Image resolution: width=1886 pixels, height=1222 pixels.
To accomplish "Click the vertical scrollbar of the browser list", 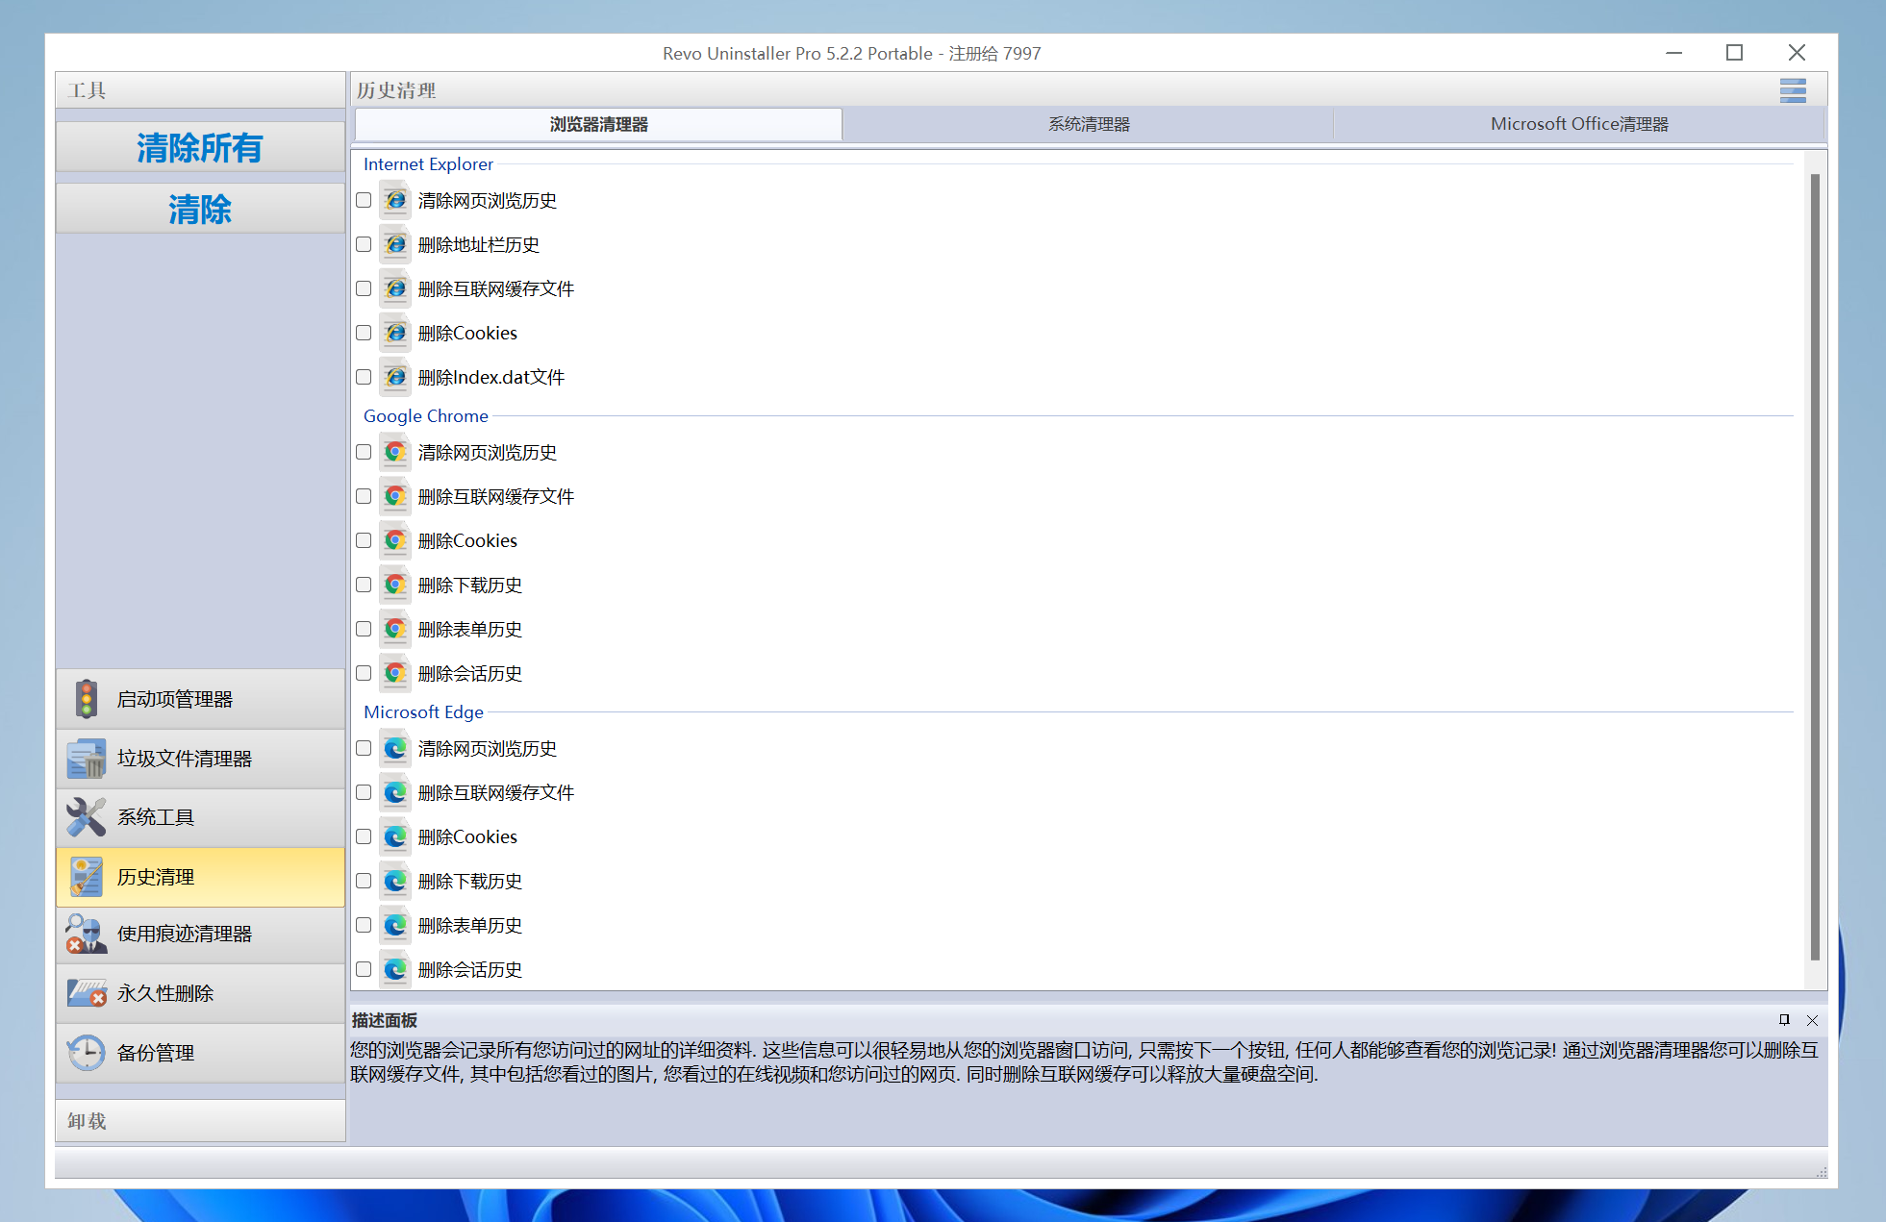I will coord(1815,567).
